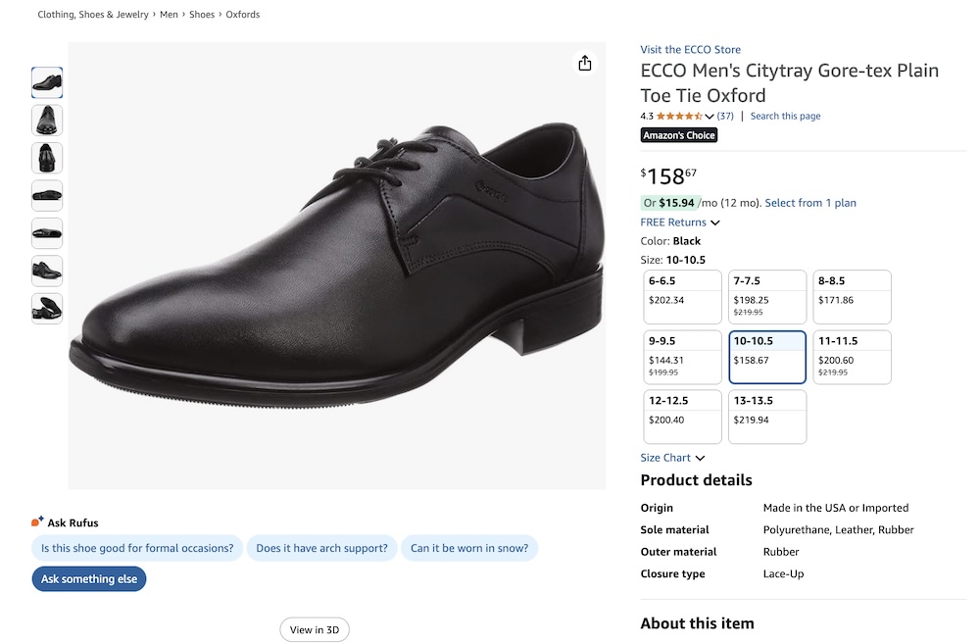Click the Search this page link
Image resolution: width=980 pixels, height=644 pixels.
(785, 117)
